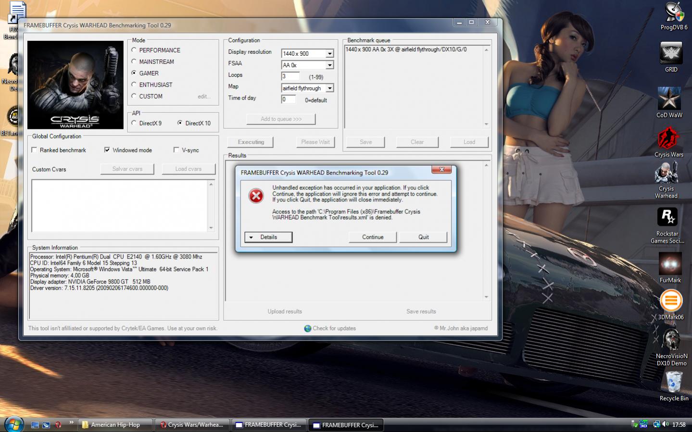The image size is (692, 432).
Task: Click Upload results link
Action: (285, 311)
